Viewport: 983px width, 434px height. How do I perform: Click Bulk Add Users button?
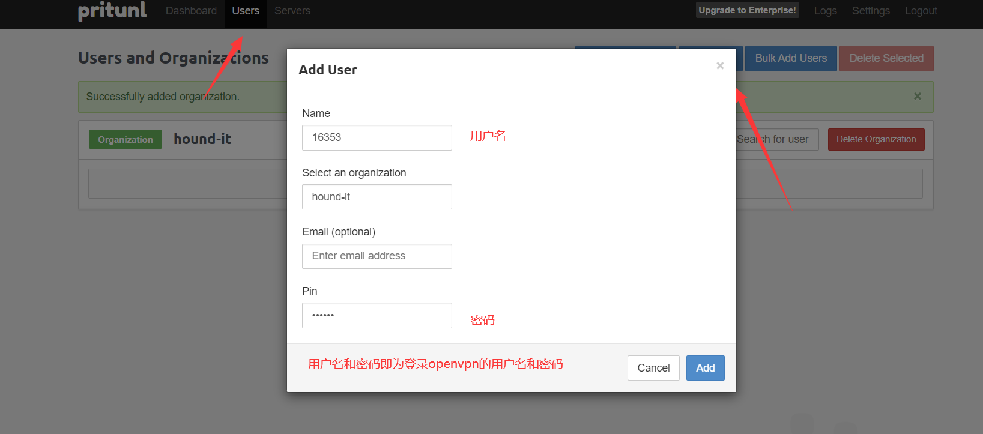coord(791,58)
